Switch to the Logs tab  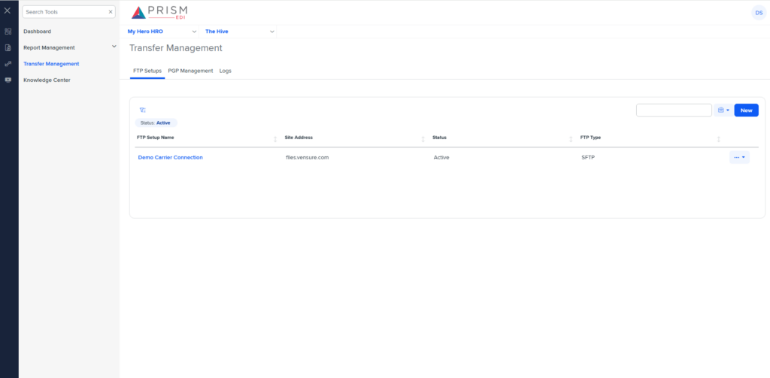(226, 71)
